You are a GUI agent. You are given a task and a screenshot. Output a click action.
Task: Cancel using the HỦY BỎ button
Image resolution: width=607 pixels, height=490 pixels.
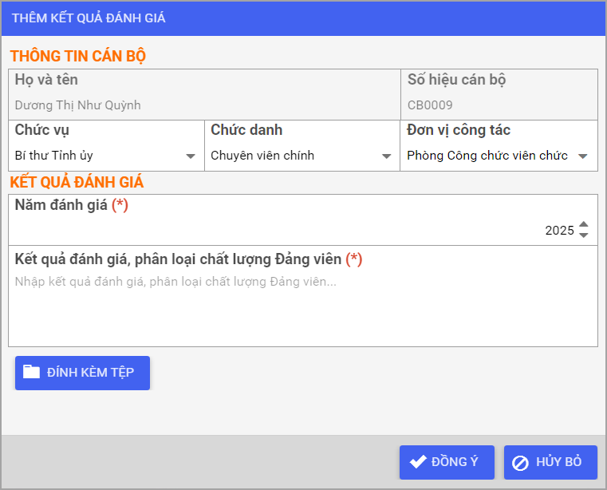pyautogui.click(x=550, y=462)
